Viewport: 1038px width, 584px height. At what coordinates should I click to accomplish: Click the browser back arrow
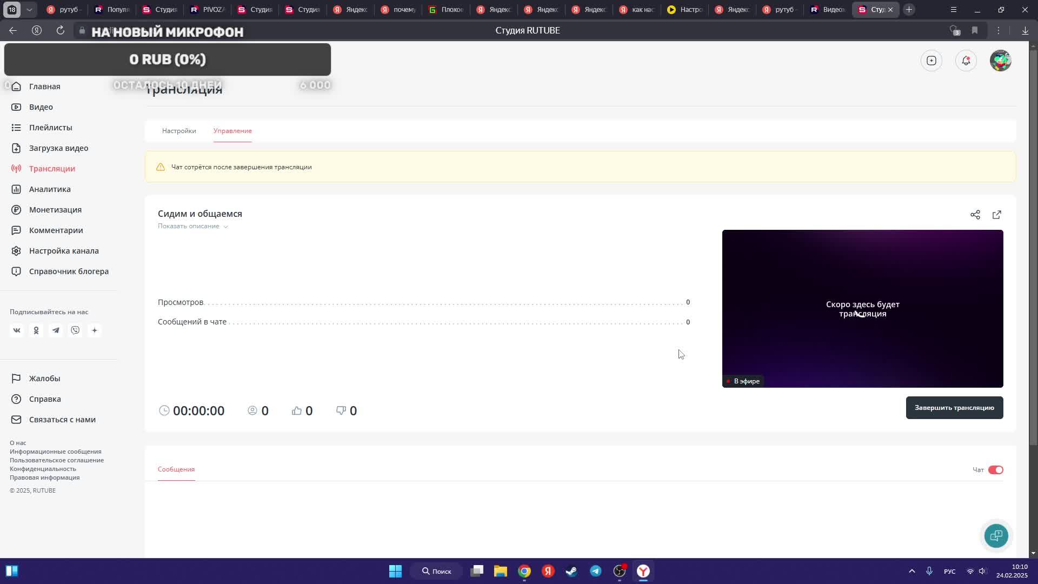point(13,30)
